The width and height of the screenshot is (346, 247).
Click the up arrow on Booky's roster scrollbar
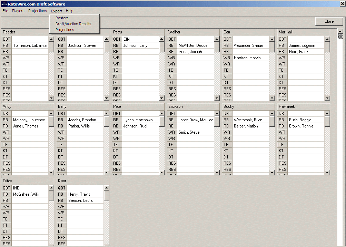point(272,113)
